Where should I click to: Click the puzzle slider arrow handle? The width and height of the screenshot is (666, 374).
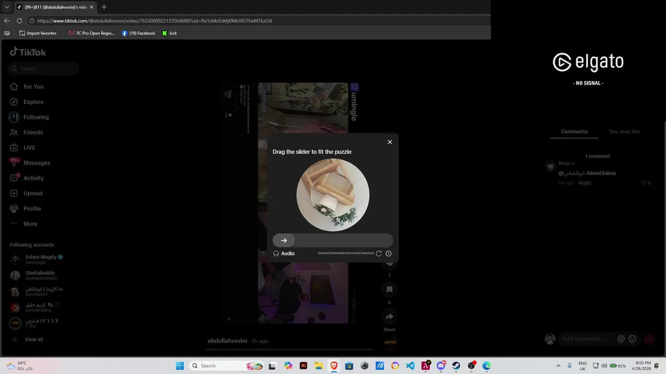tap(284, 241)
